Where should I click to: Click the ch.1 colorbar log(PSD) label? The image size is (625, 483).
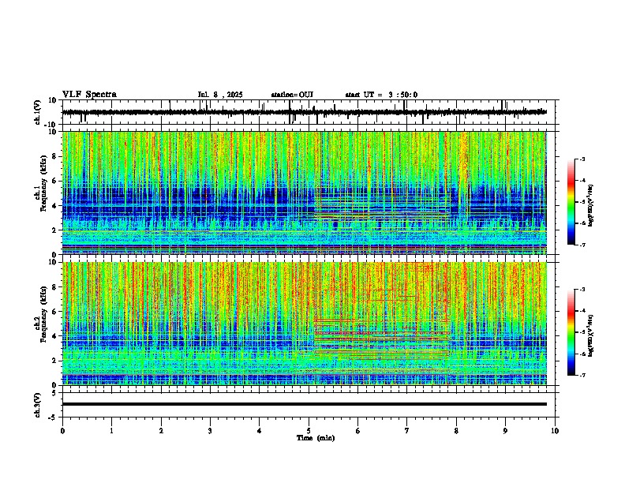(x=591, y=205)
